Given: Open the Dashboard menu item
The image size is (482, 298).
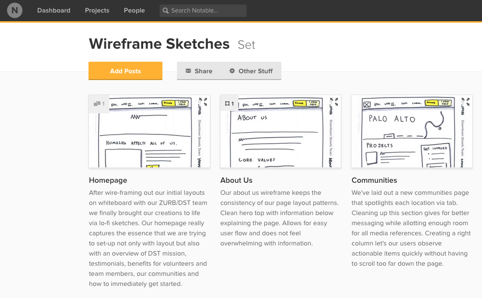Looking at the screenshot, I should [x=54, y=10].
